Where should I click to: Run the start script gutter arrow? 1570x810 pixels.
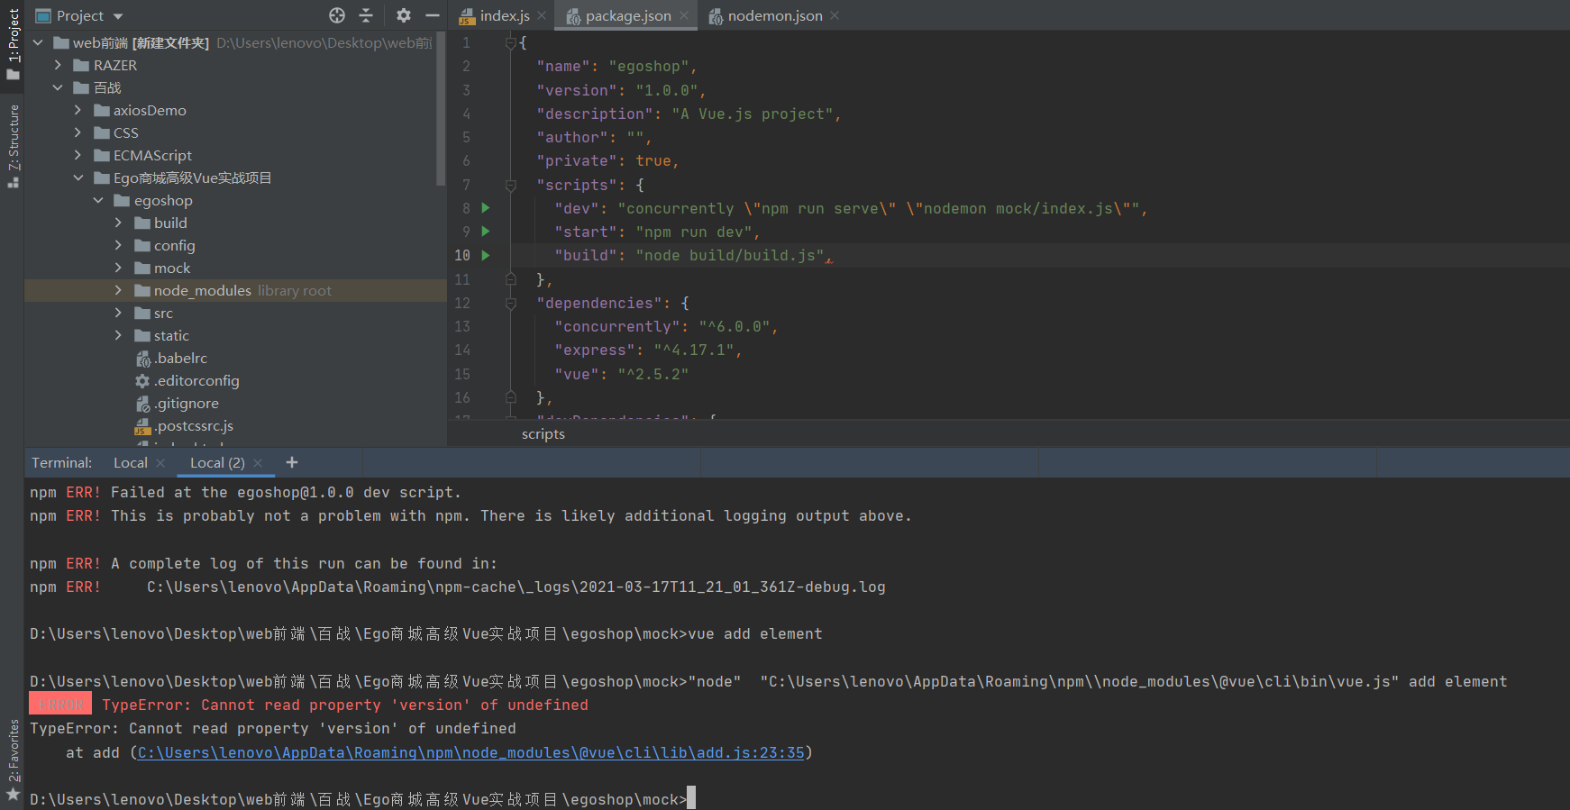click(486, 232)
